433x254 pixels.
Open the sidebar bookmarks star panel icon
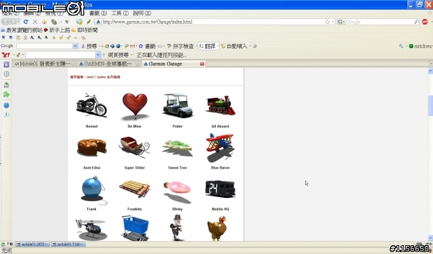click(6, 64)
